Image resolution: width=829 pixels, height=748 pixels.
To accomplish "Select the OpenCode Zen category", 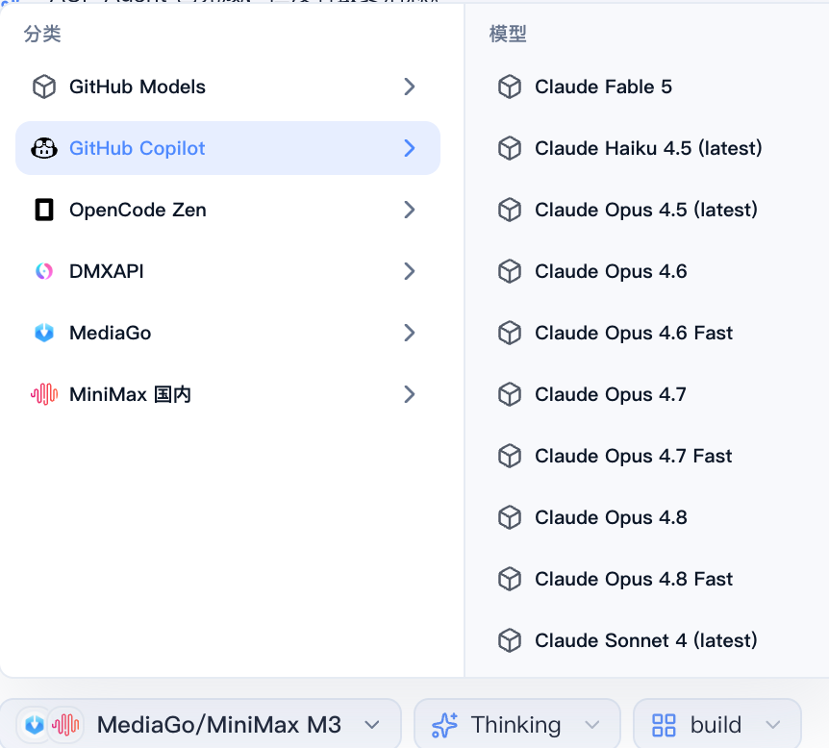I will [228, 210].
